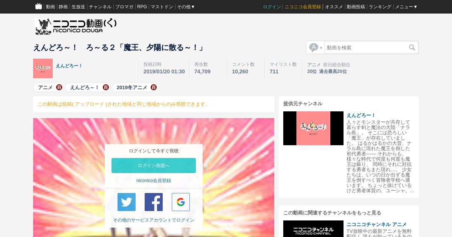The width and height of the screenshot is (452, 237).
Task: Select RPG in top navigation
Action: coord(142,7)
